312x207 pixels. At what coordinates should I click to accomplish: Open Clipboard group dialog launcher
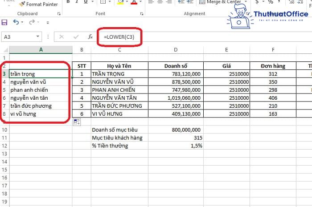click(59, 14)
